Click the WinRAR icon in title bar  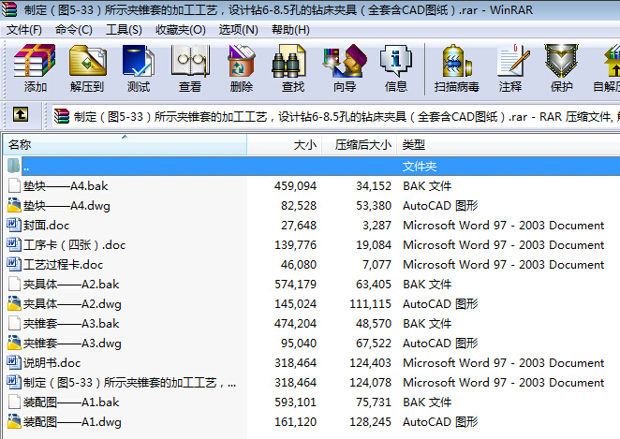9,9
